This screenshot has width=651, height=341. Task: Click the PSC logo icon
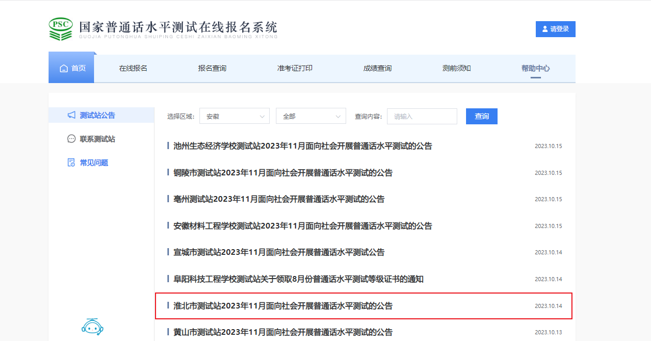pyautogui.click(x=60, y=29)
